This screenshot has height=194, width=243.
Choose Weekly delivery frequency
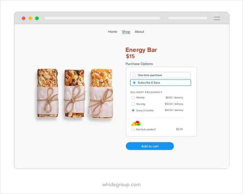[x=133, y=97]
